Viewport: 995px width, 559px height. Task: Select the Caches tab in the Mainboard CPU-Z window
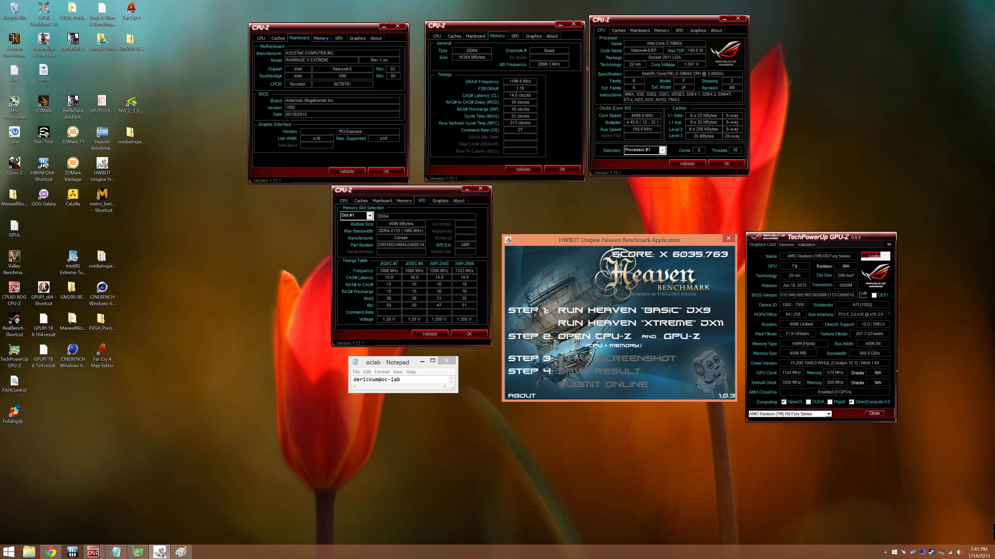[278, 38]
